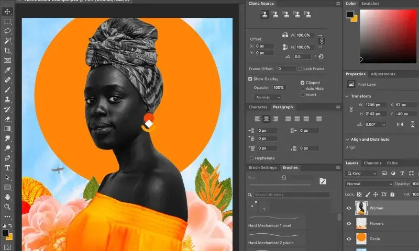Switch to the Character tab

[x=258, y=107]
